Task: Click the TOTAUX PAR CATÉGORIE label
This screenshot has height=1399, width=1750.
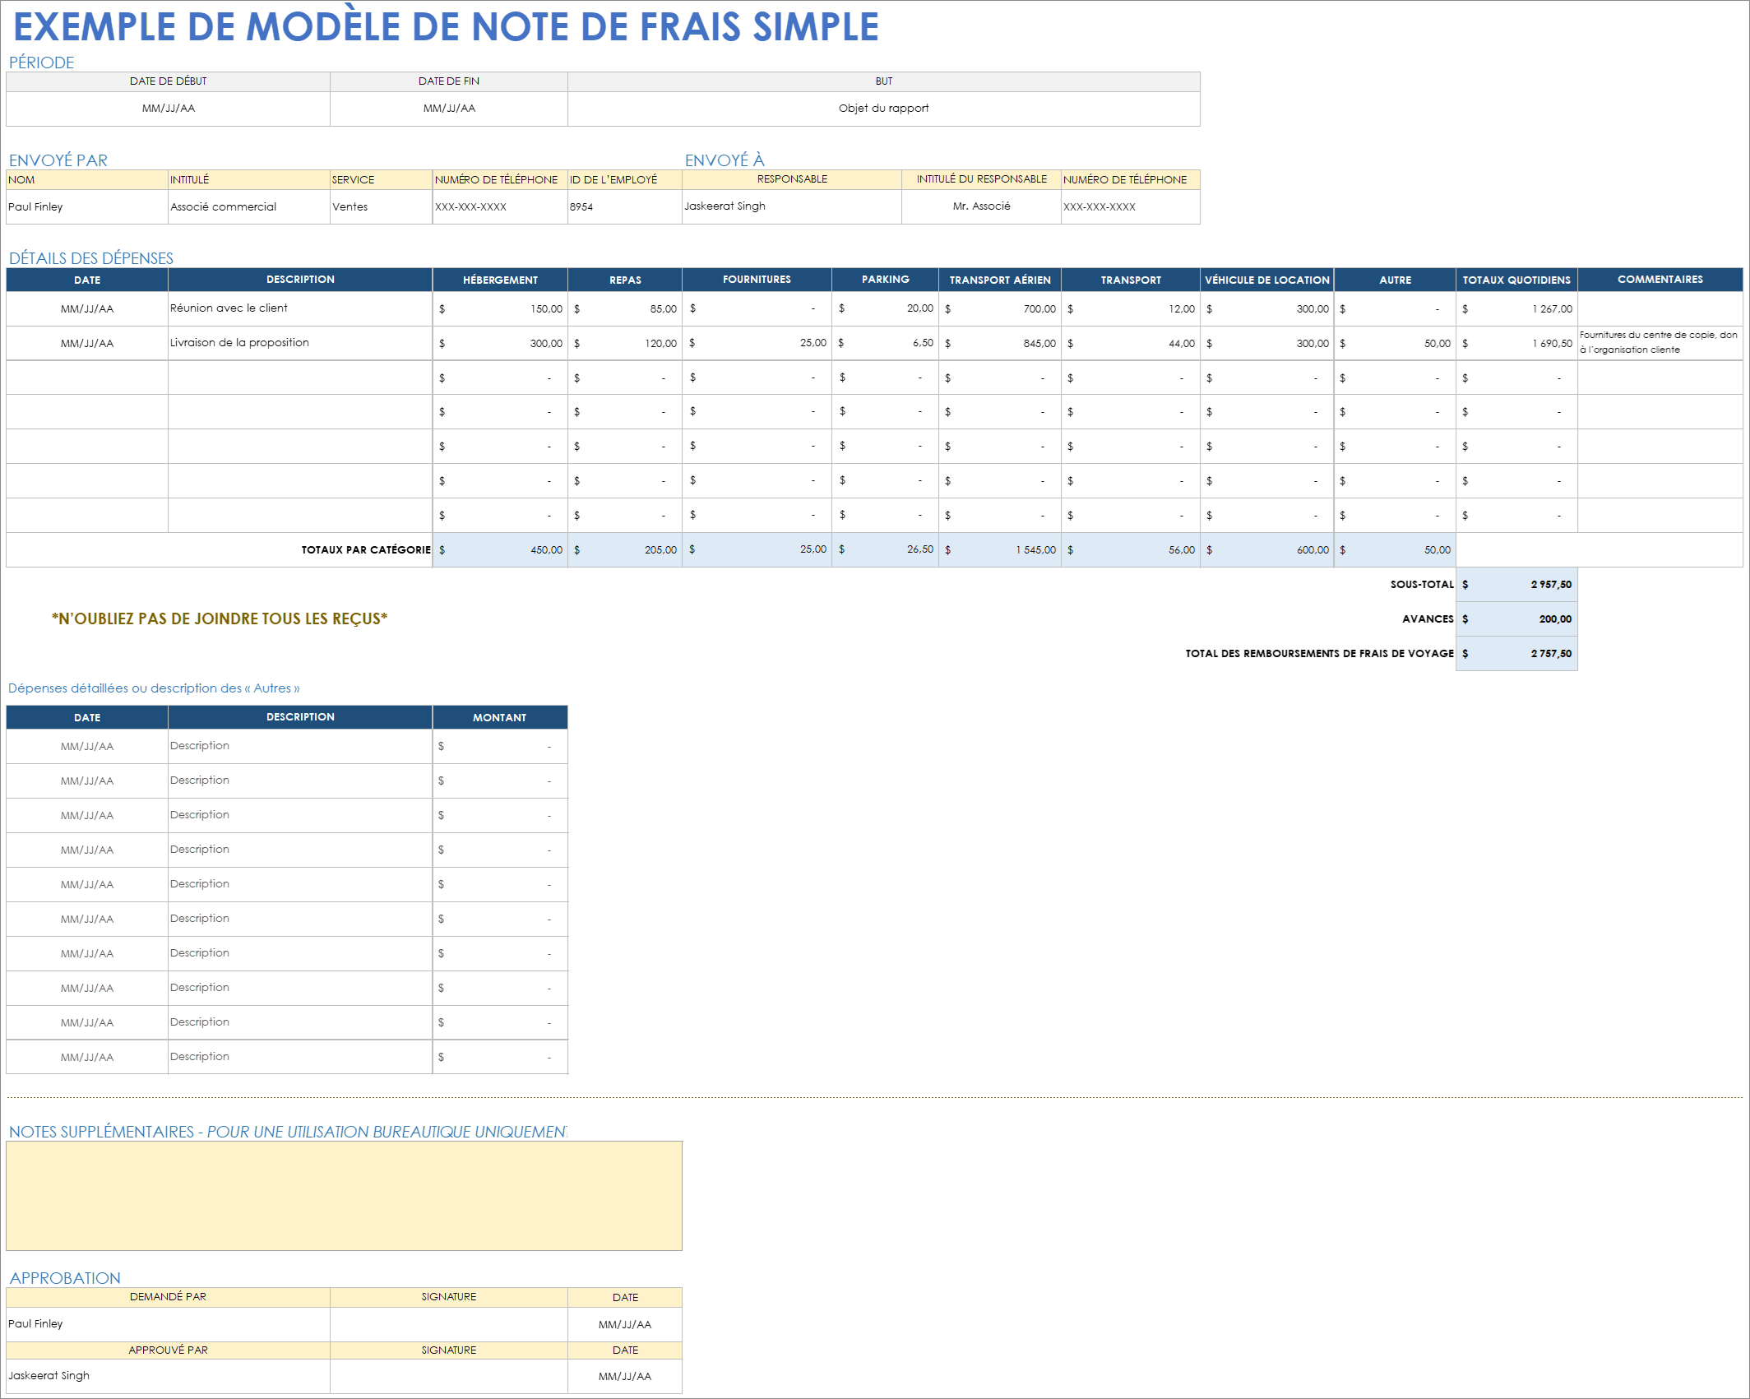Action: pyautogui.click(x=366, y=549)
